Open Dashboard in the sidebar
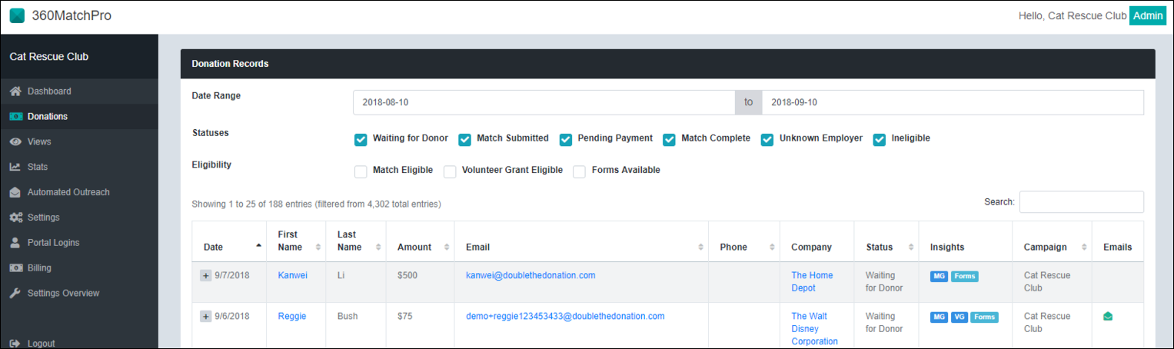The width and height of the screenshot is (1174, 349). point(78,91)
